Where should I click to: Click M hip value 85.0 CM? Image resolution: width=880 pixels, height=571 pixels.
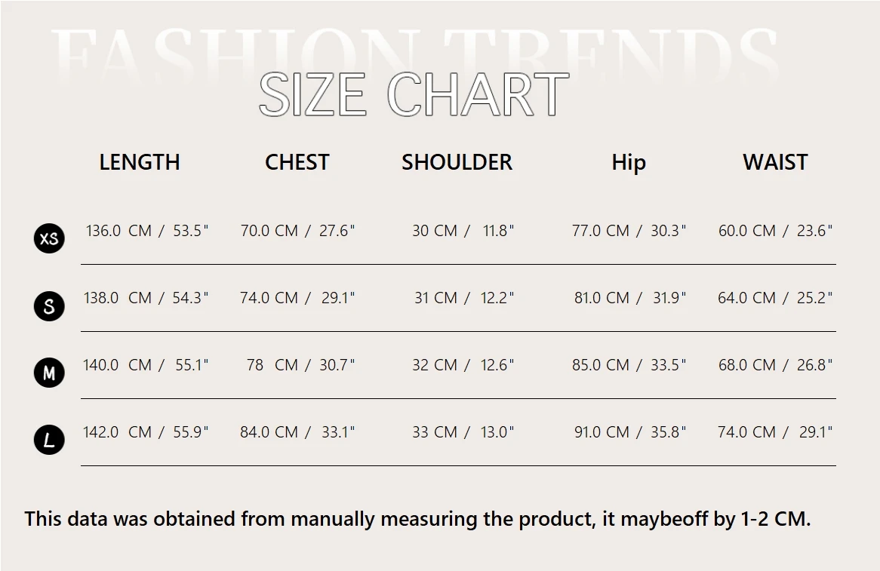(x=600, y=365)
